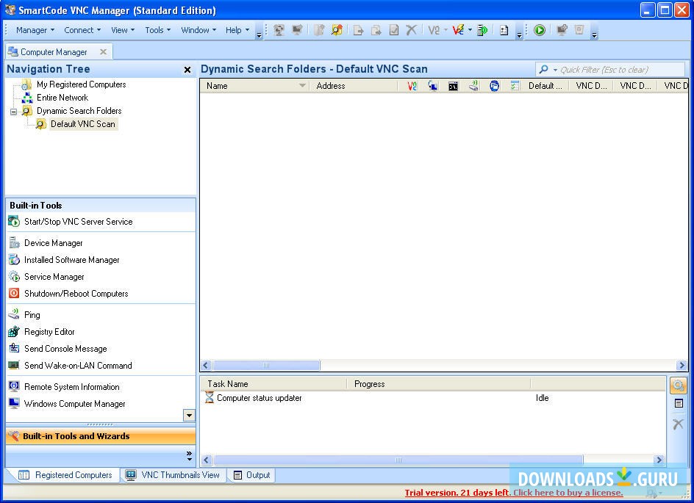Collapse the Dynamic Search Folders tree node
This screenshot has width=694, height=503.
[x=13, y=112]
